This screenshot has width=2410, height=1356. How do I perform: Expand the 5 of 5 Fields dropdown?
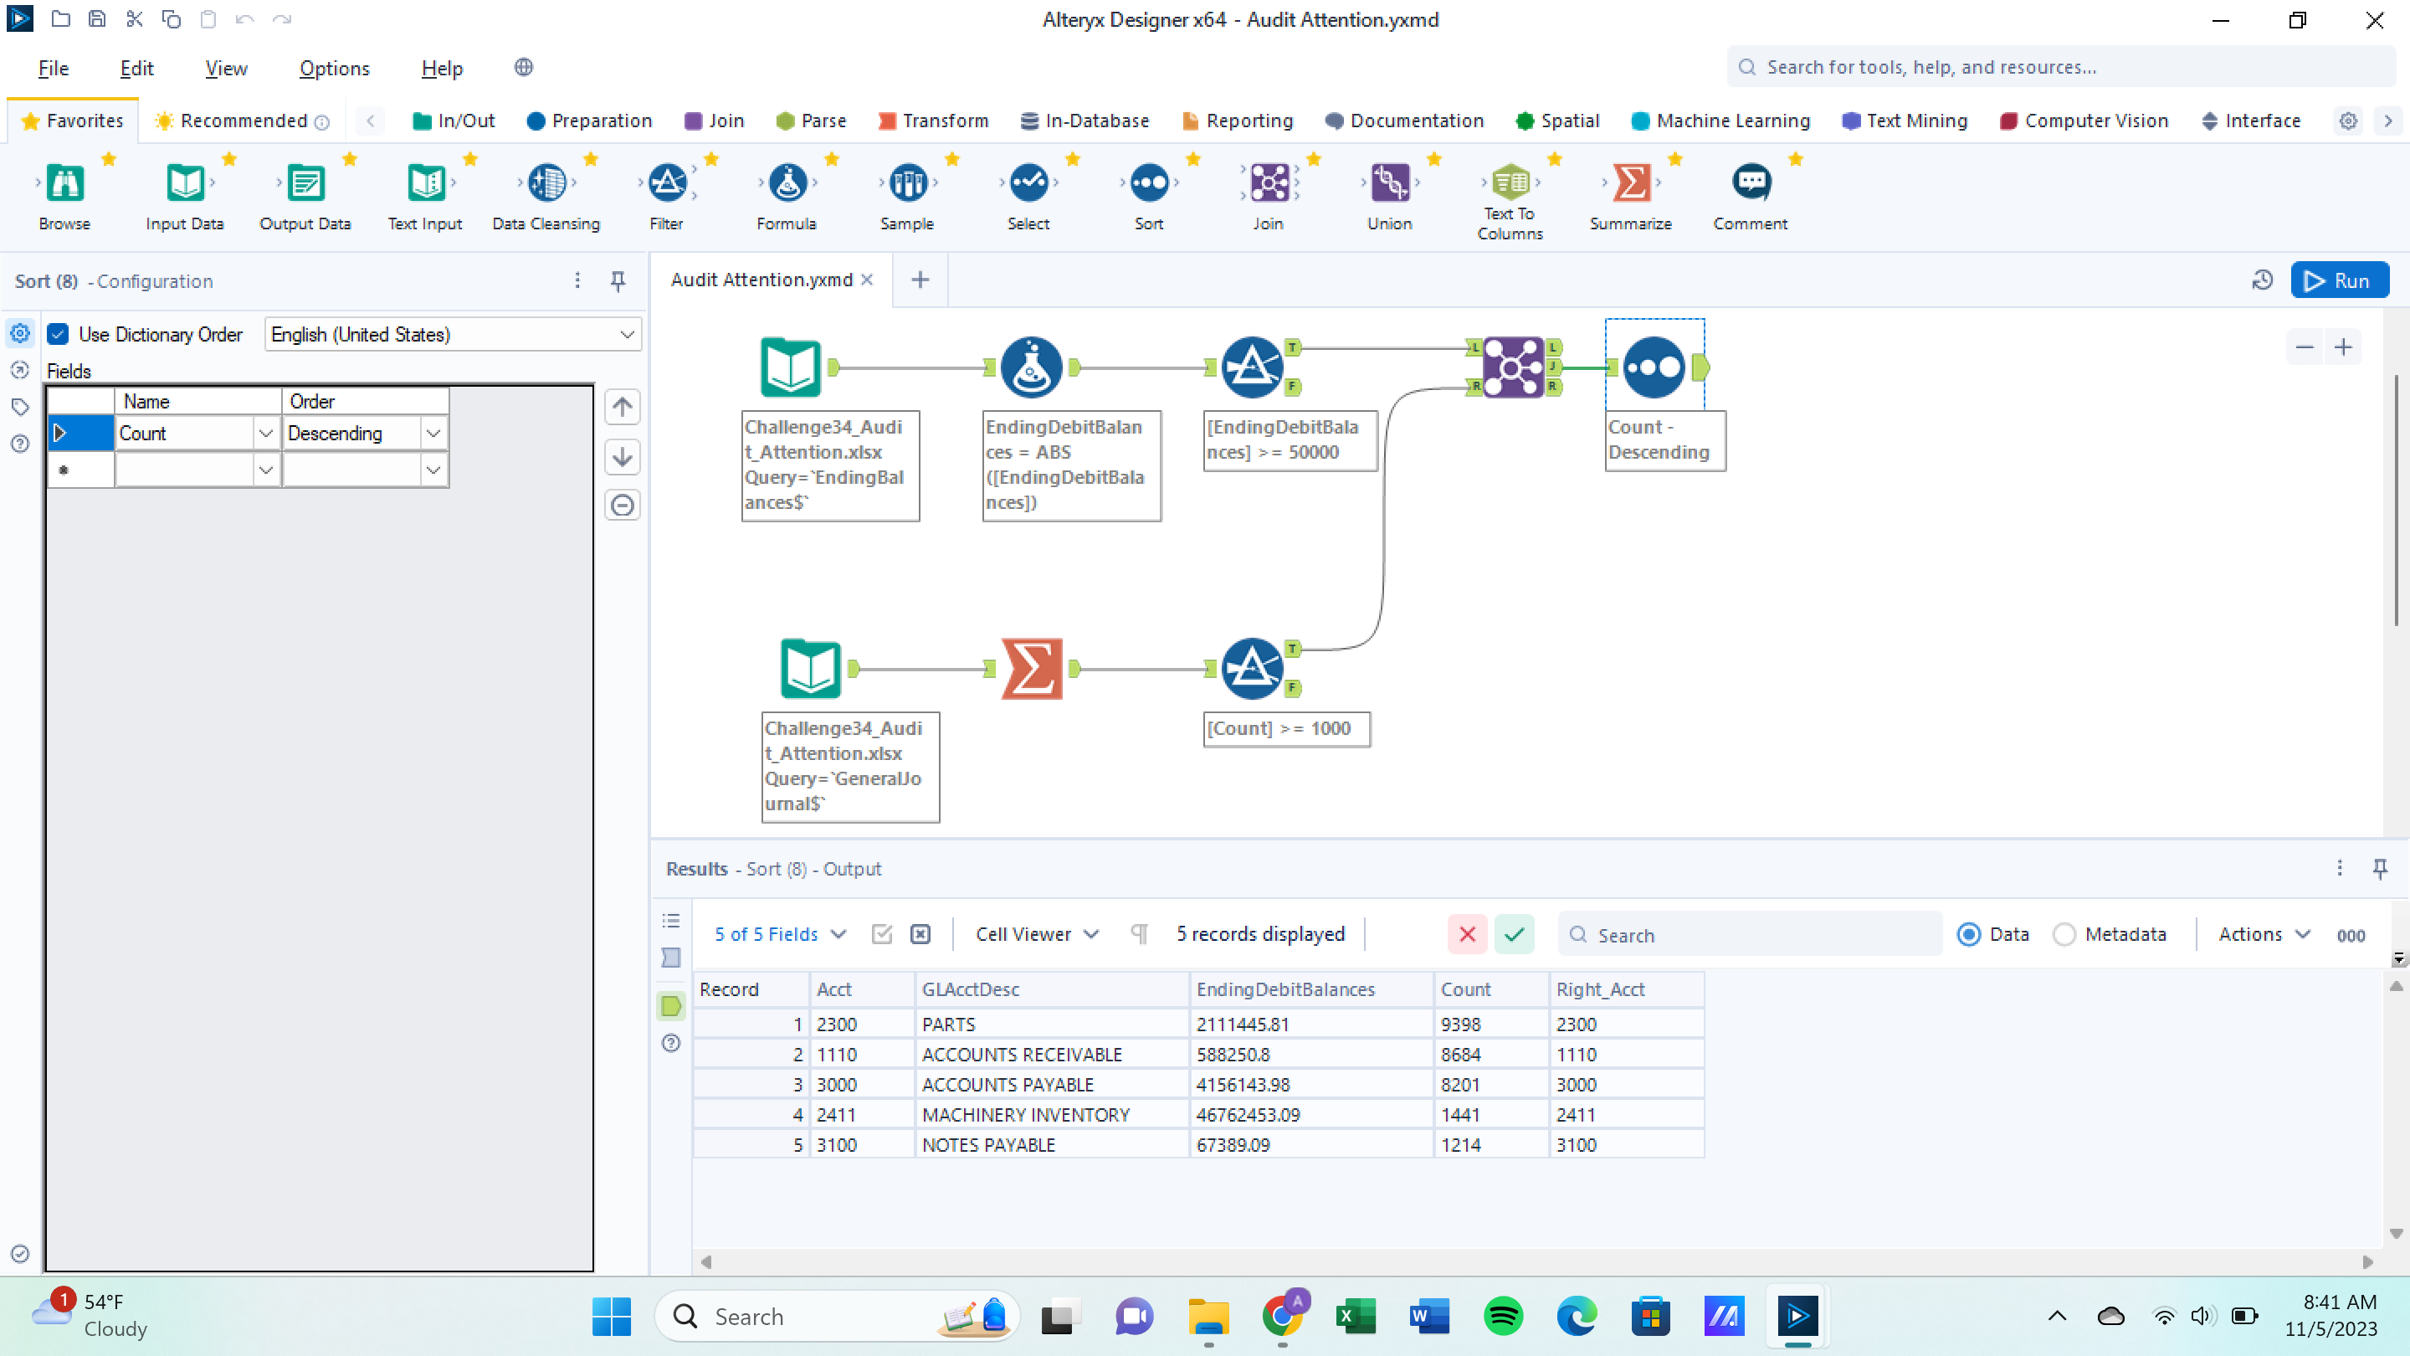780,934
